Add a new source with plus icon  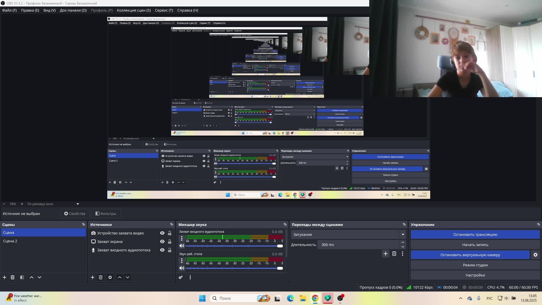point(93,277)
